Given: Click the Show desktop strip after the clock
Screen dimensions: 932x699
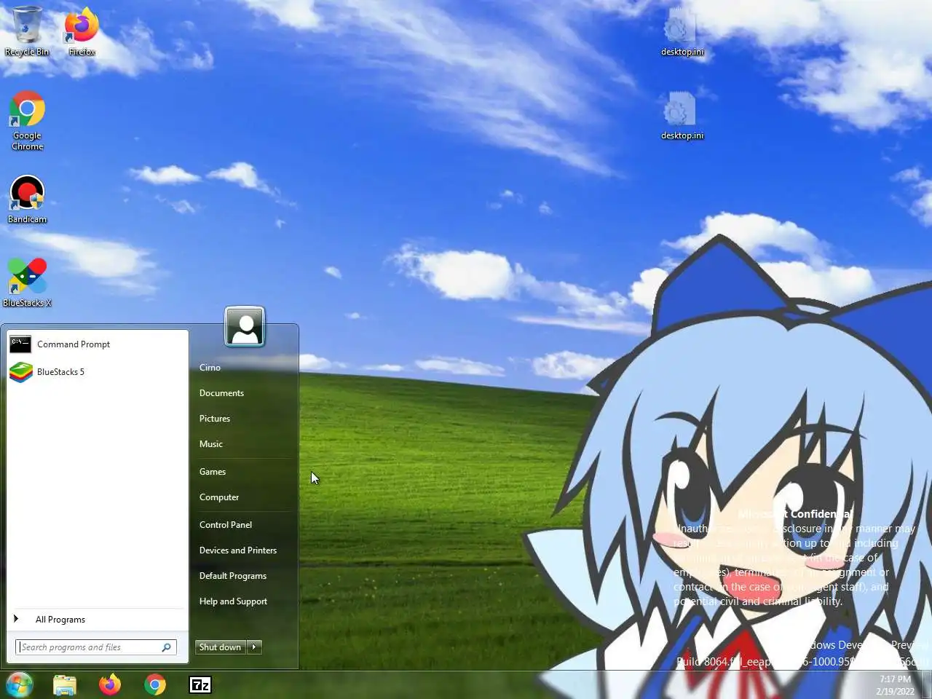Looking at the screenshot, I should pos(926,684).
